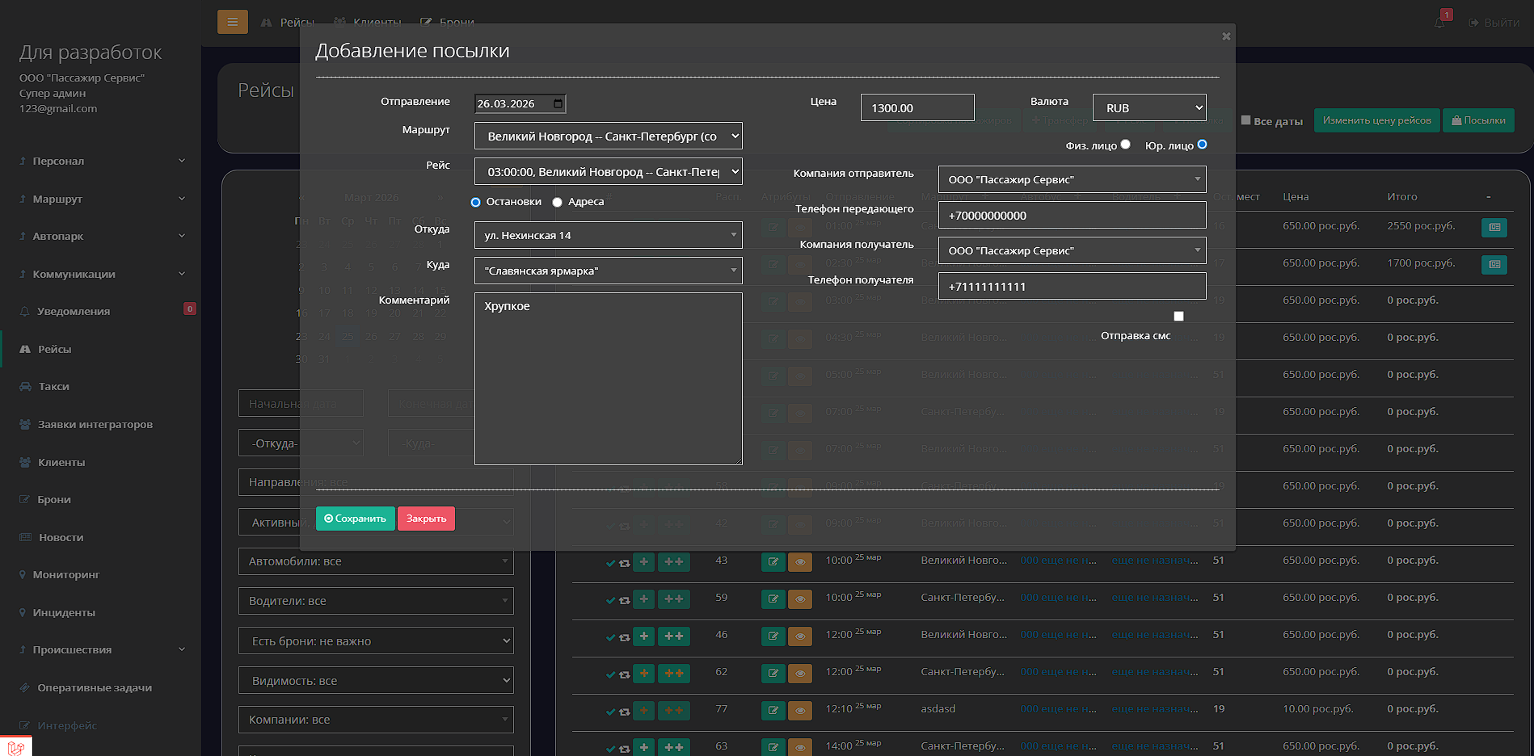Open Такси in the sidebar menu

point(53,387)
